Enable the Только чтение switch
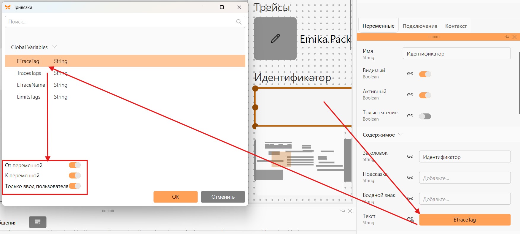 tap(425, 116)
